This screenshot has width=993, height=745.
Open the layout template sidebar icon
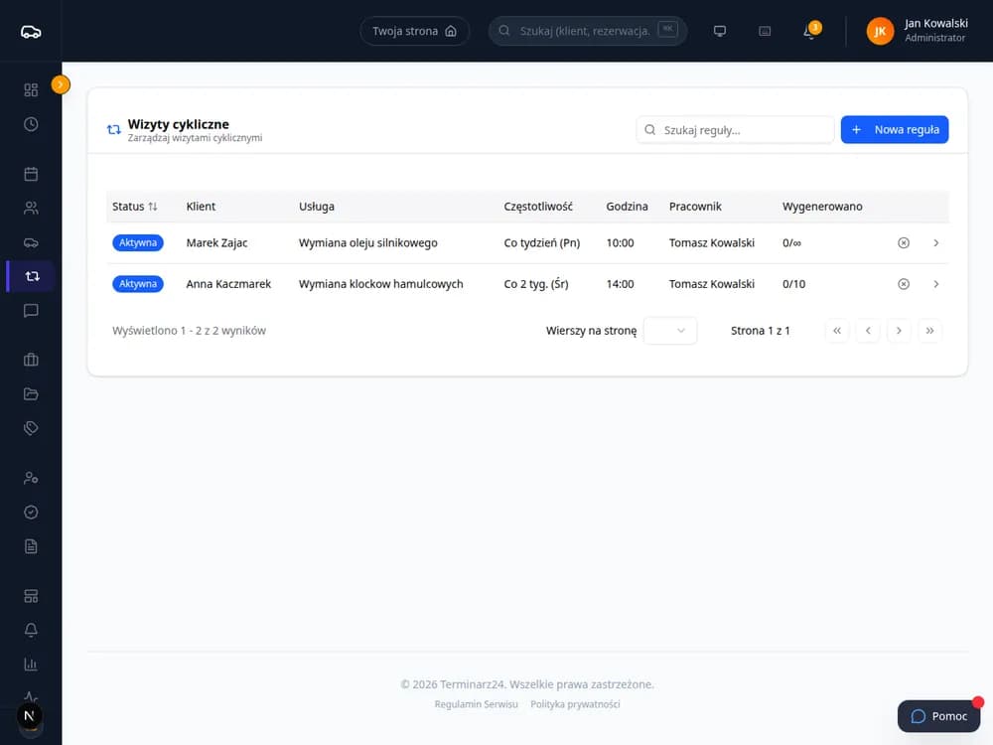[x=31, y=596]
